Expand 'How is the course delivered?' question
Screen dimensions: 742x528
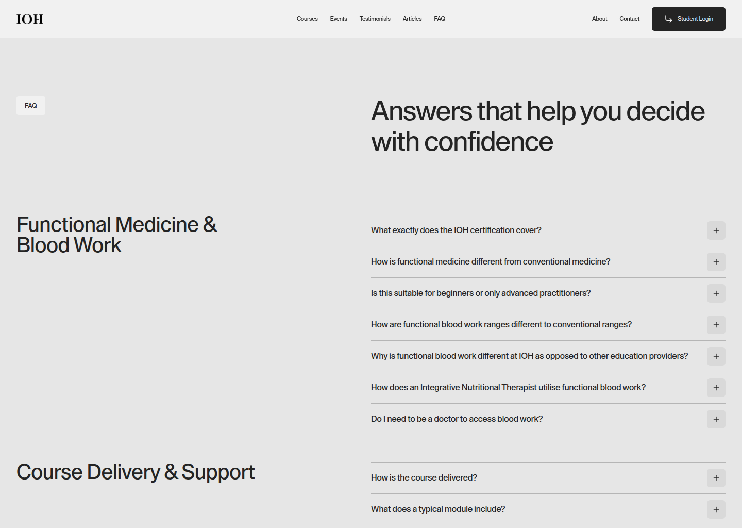click(548, 478)
